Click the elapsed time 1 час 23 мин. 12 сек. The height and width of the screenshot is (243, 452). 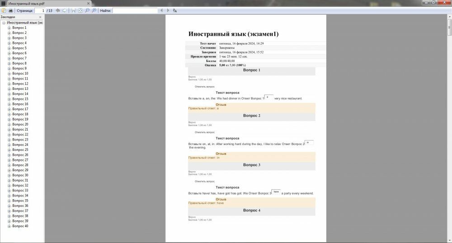click(x=233, y=57)
